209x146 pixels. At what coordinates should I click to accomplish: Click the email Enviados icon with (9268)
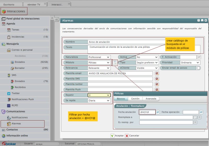(12, 62)
